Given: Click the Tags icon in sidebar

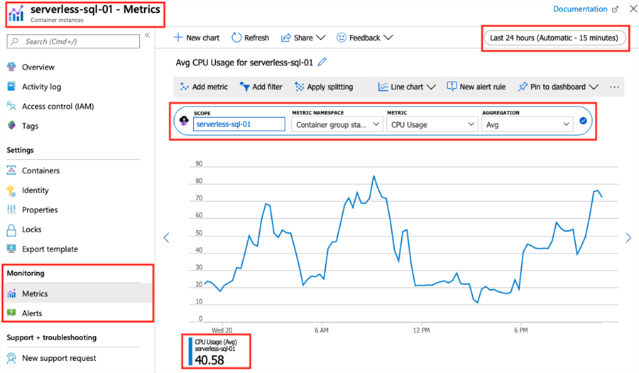Looking at the screenshot, I should (x=11, y=126).
